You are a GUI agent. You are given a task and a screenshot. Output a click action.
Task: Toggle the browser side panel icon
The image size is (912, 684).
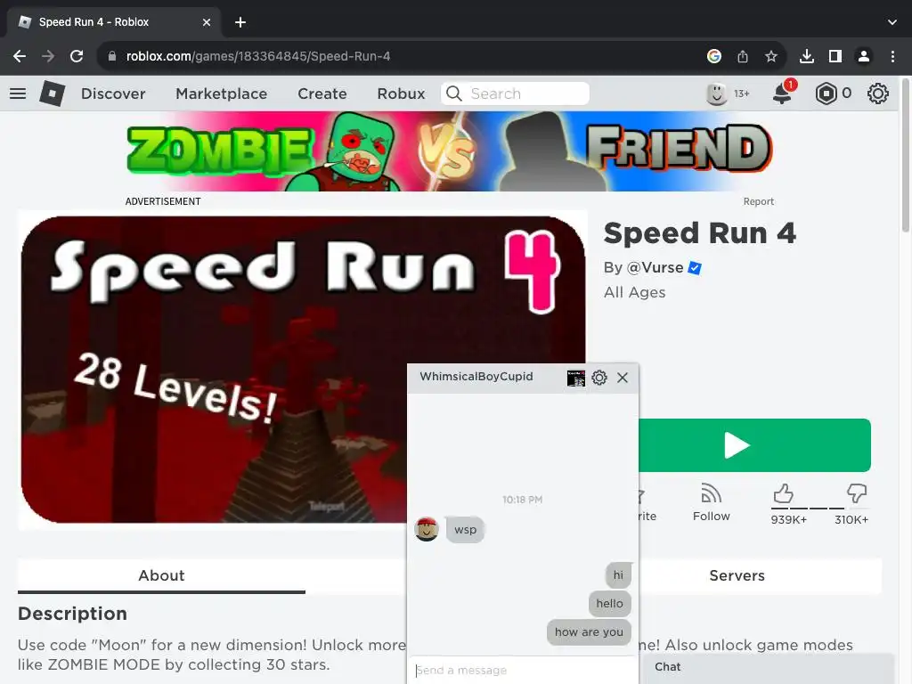click(x=835, y=56)
